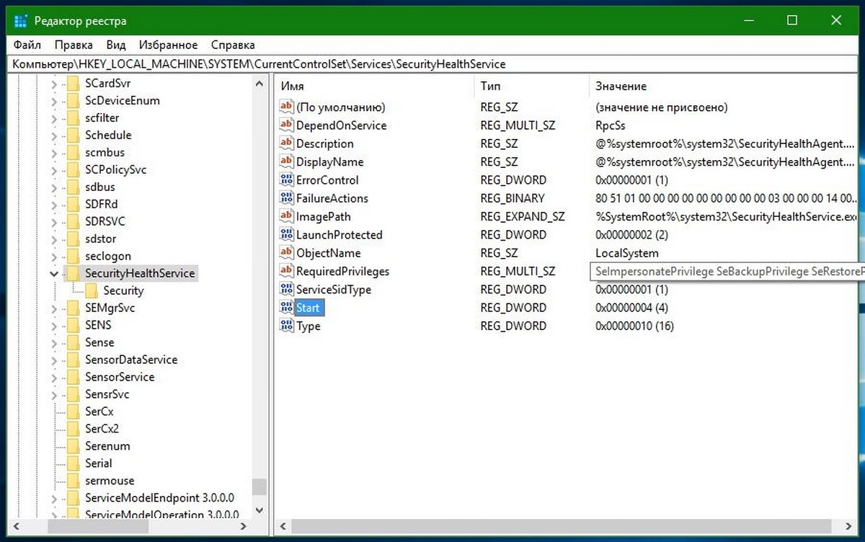Open the Избранное menu
865x542 pixels.
point(168,45)
